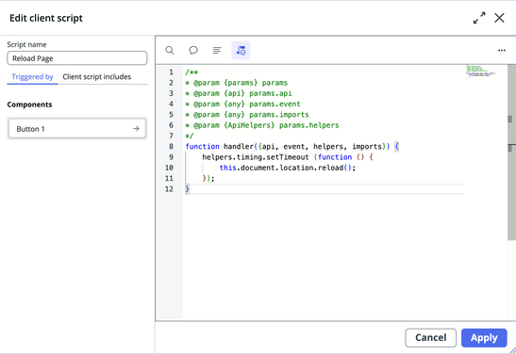The image size is (516, 354).
Task: Click the dialog resize handle corner
Action: point(512,350)
